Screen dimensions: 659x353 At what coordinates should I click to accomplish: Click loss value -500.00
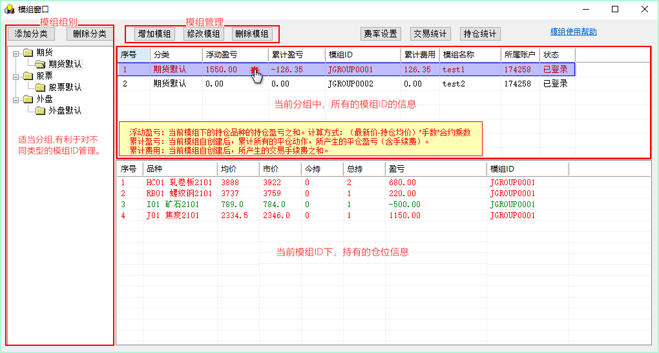pyautogui.click(x=404, y=205)
